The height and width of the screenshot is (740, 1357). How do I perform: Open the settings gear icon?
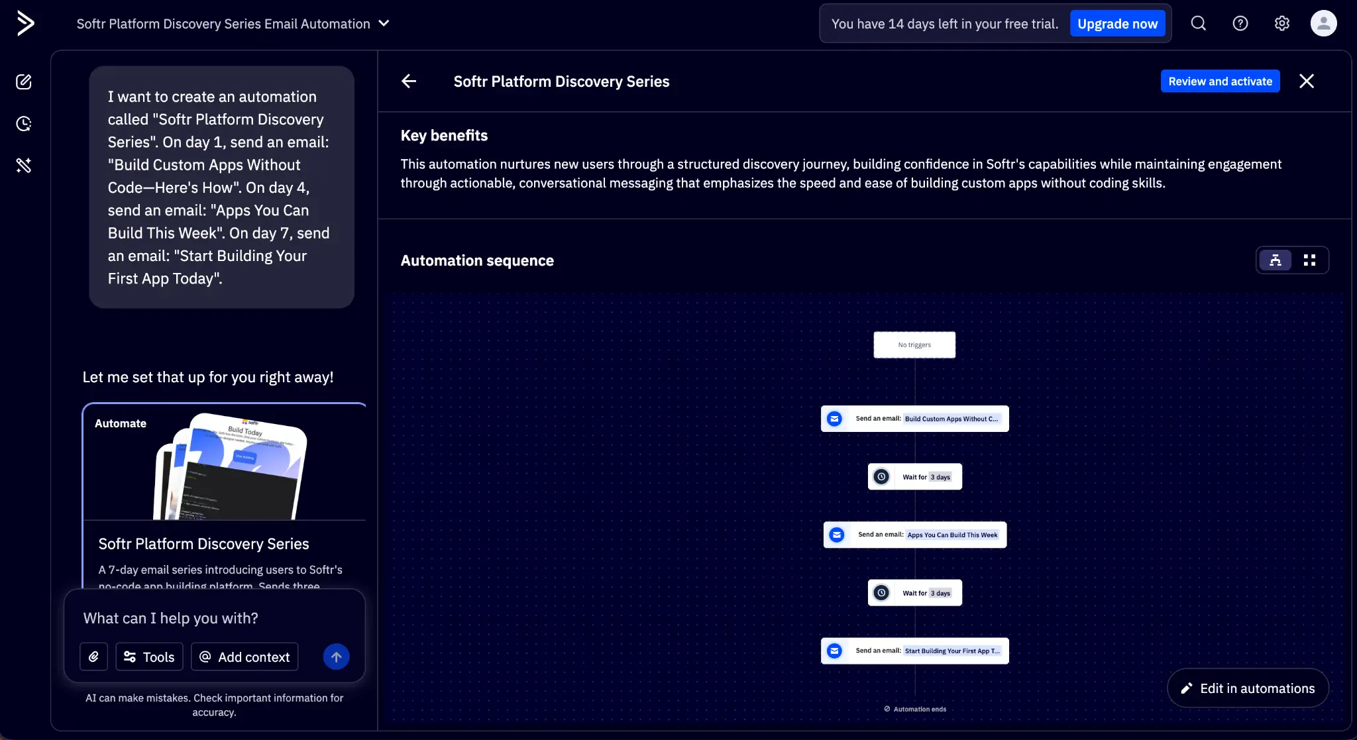(x=1281, y=24)
